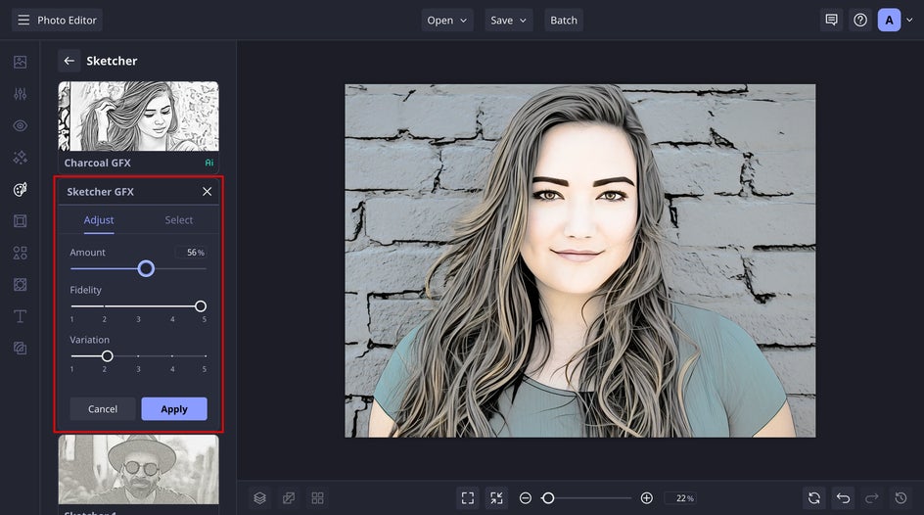Open the Layers icon in bottom toolbar

click(260, 498)
